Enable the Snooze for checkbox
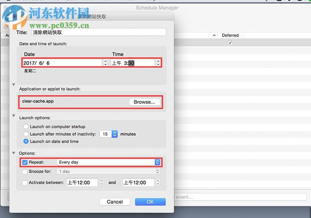The height and width of the screenshot is (218, 311). tap(25, 172)
